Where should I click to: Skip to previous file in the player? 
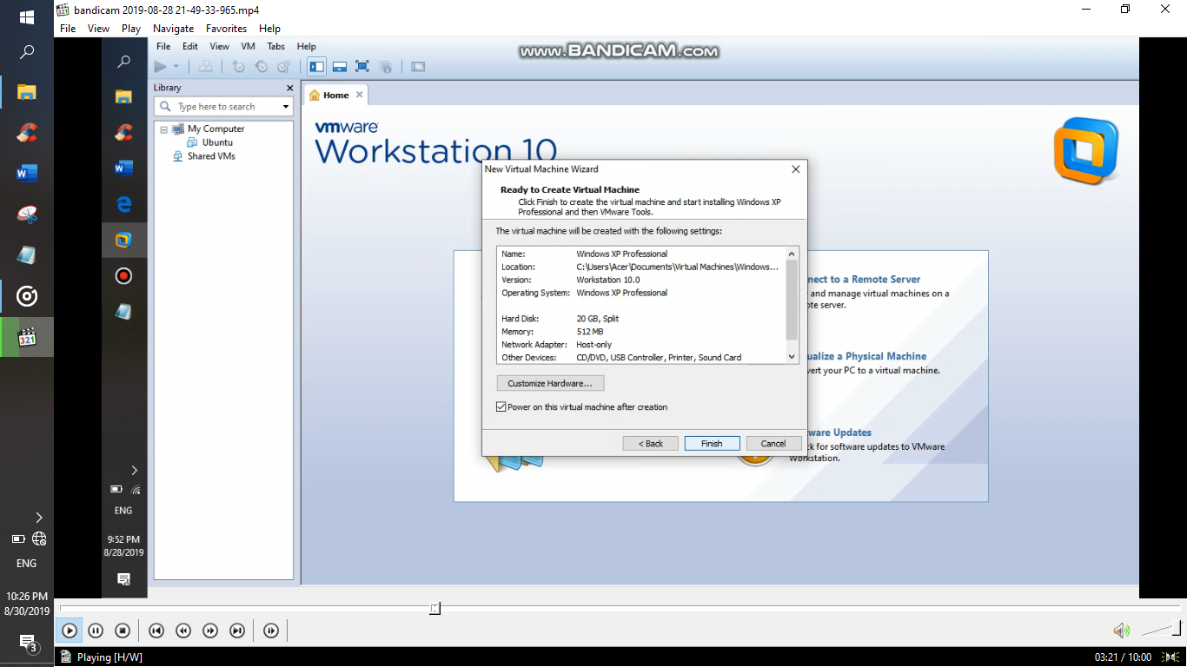tap(156, 631)
